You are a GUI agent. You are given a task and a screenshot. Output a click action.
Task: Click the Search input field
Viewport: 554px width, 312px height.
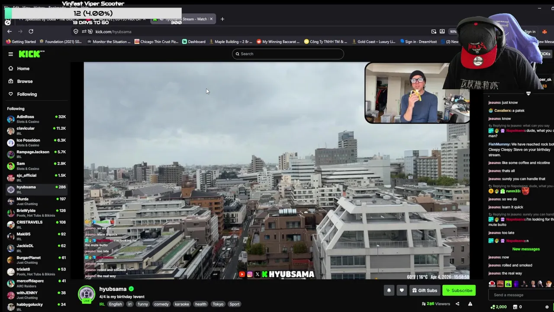(x=288, y=54)
